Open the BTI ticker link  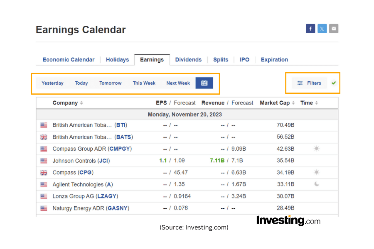(121, 125)
